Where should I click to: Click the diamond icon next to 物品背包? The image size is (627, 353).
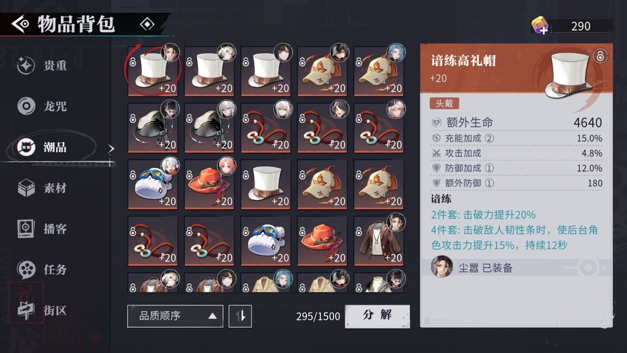pyautogui.click(x=147, y=25)
